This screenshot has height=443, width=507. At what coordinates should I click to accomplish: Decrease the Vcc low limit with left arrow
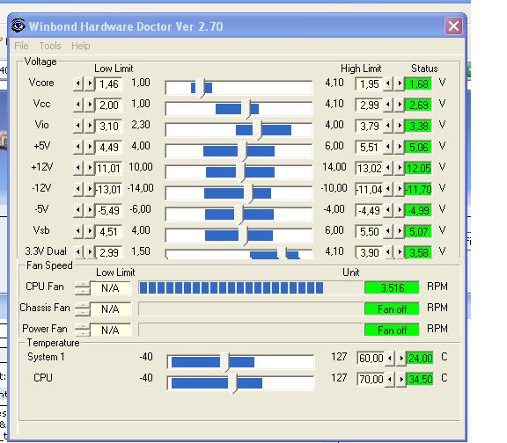(78, 105)
